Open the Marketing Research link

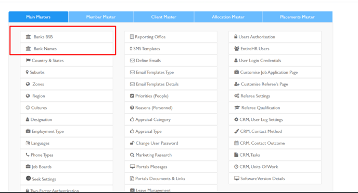coord(171,155)
